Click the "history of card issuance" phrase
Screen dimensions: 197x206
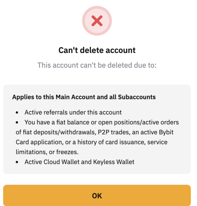pos(111,142)
